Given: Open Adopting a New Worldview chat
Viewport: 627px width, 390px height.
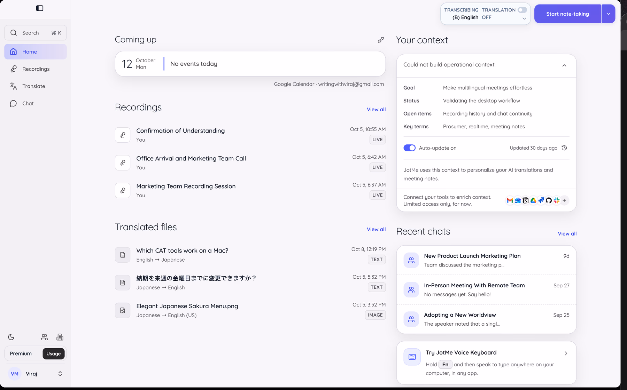Looking at the screenshot, I should pos(486,319).
